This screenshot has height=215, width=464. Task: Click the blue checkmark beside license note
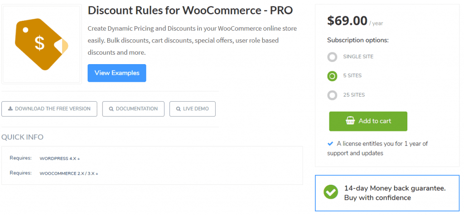click(x=330, y=144)
